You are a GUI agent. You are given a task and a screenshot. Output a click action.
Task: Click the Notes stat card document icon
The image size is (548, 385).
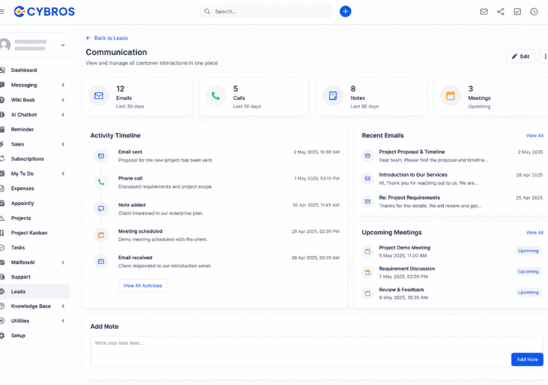click(333, 95)
